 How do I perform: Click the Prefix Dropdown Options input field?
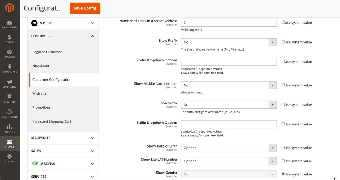229,62
